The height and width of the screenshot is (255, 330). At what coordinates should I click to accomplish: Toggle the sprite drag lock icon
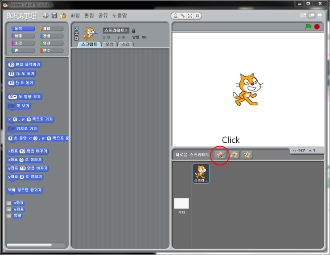[133, 31]
